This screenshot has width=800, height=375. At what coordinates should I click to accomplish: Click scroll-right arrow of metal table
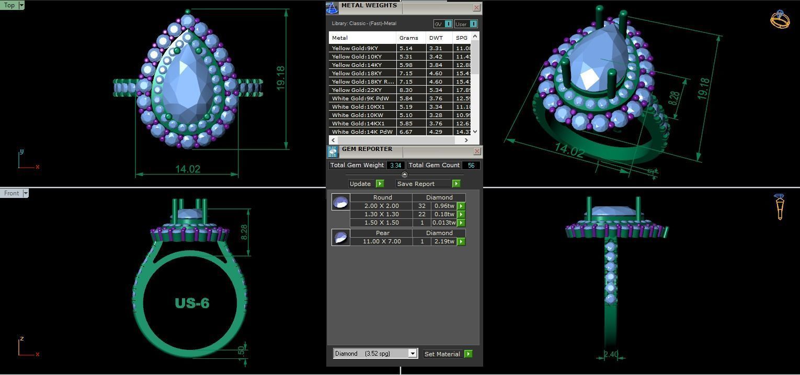[466, 140]
